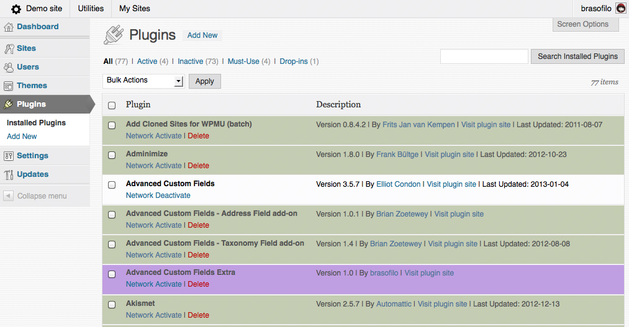Open Add New in sidebar submenu
This screenshot has height=327, width=629.
click(x=22, y=137)
